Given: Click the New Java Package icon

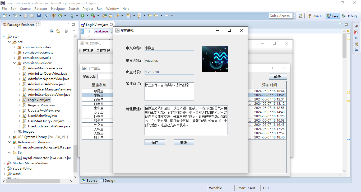Looking at the screenshot, I should click(x=54, y=16).
